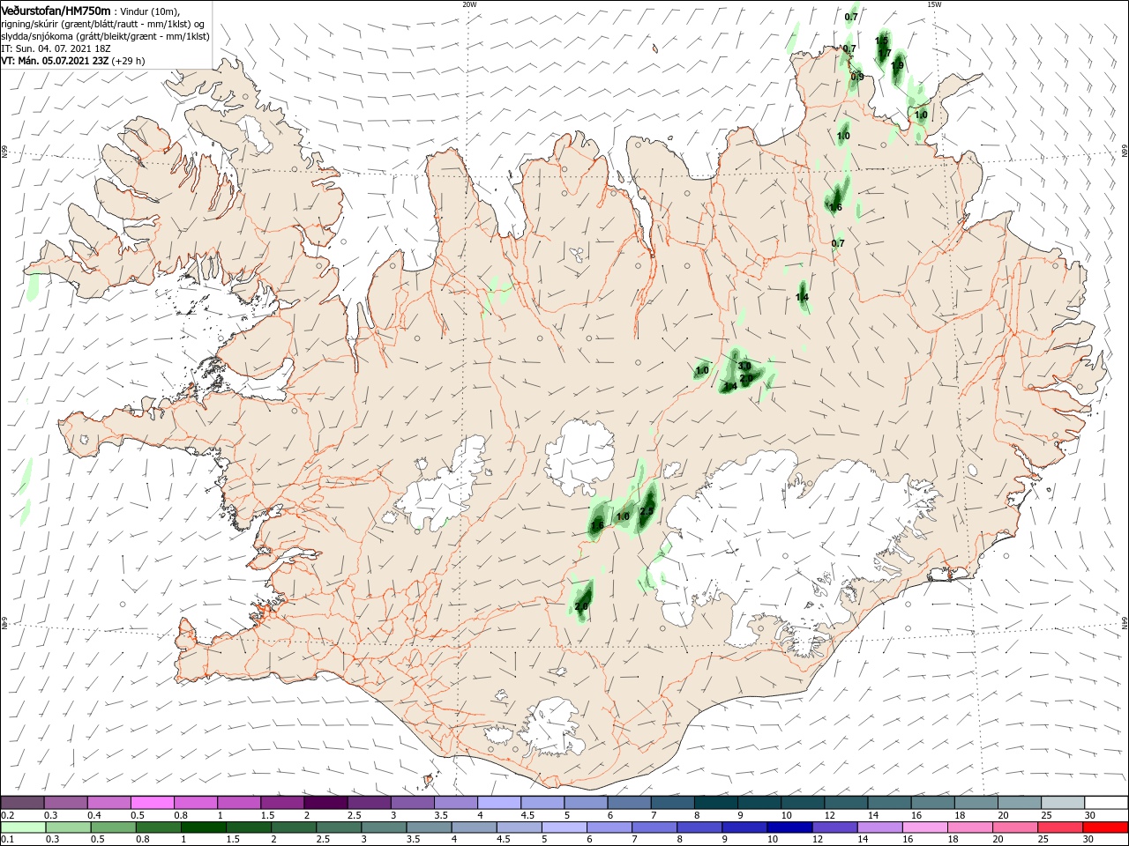Click the deep blue 10 swatch in lower legend row
Viewport: 1129px width, 846px height.
coord(789,827)
